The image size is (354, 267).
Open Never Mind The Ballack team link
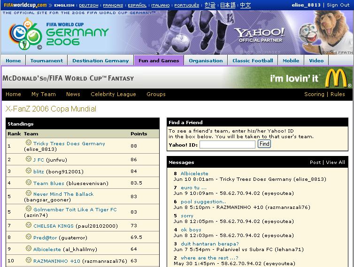(x=63, y=194)
